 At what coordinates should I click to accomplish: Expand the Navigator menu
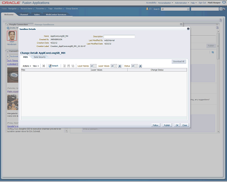(x=13, y=9)
